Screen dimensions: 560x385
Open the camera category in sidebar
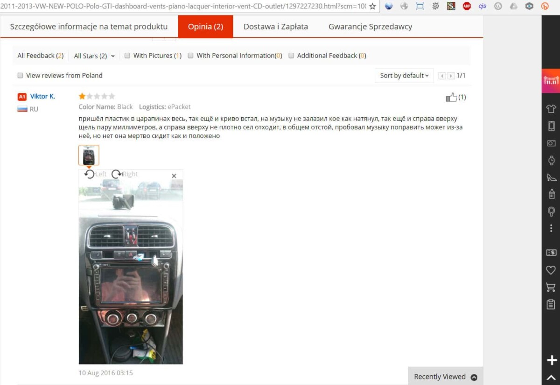[551, 143]
